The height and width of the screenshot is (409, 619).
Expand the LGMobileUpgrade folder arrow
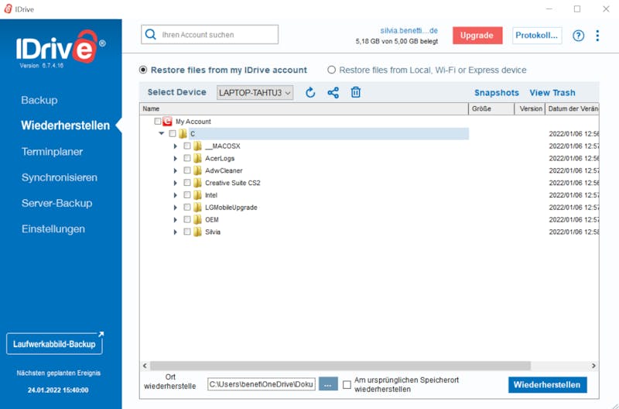(176, 208)
